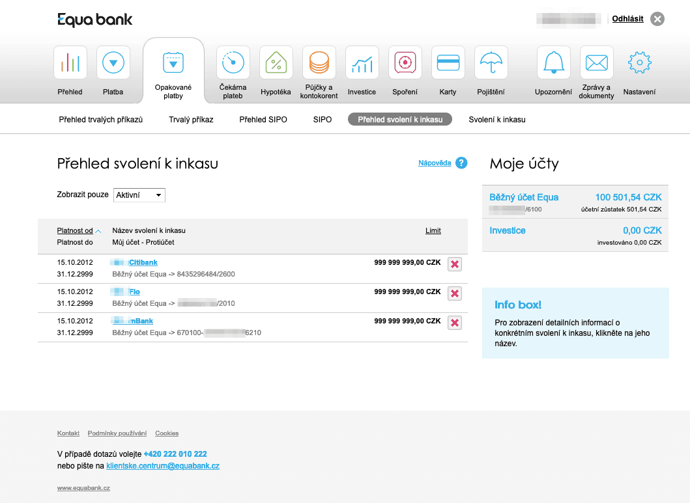Open the Platba payment icon
The width and height of the screenshot is (690, 503).
(113, 62)
